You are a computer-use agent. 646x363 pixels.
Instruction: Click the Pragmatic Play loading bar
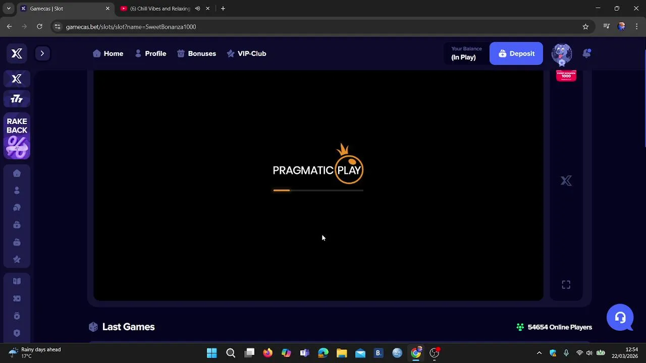coord(318,191)
